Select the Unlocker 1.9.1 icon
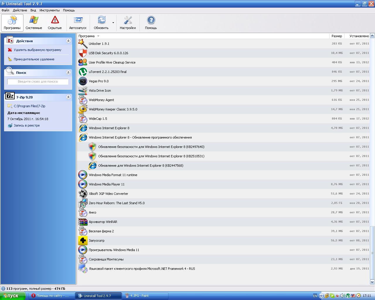The height and width of the screenshot is (300, 375). (x=83, y=44)
